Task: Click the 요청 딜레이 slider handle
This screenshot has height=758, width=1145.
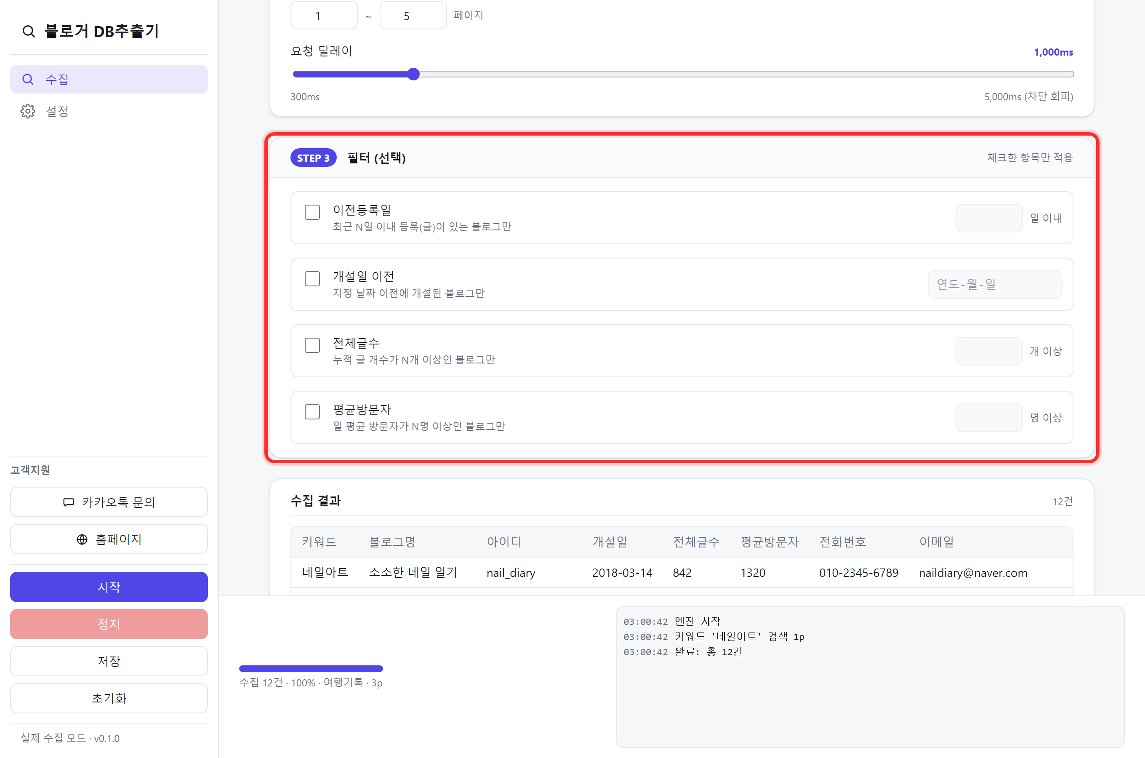Action: (413, 74)
